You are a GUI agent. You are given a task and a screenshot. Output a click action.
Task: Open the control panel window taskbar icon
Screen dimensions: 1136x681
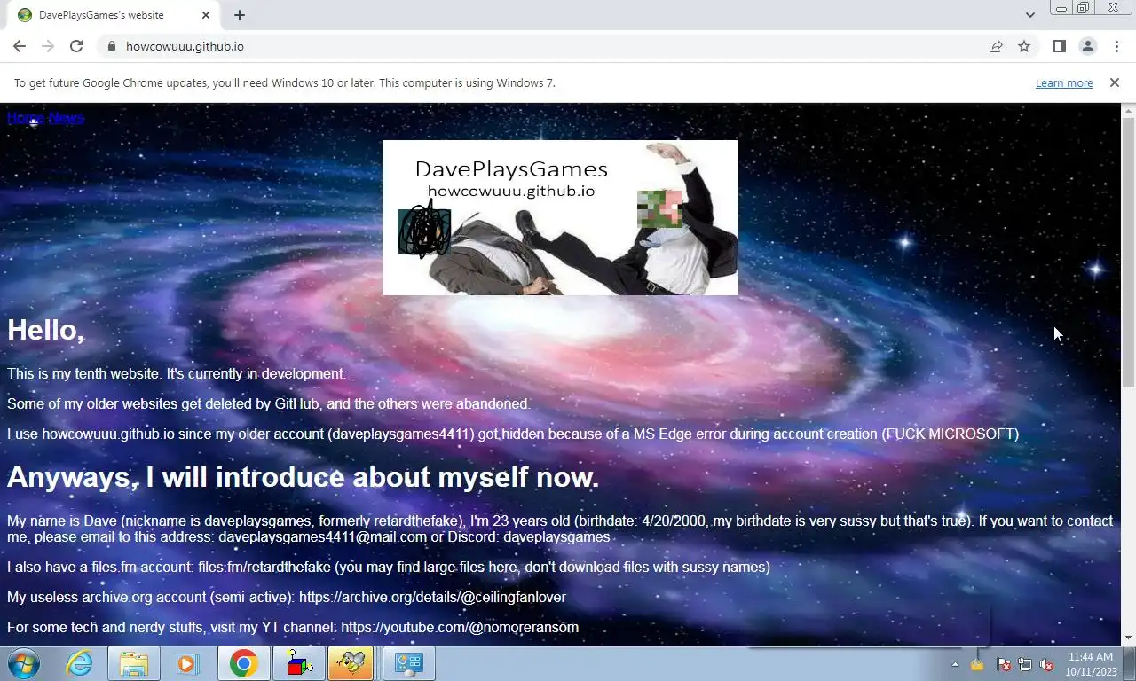point(408,663)
